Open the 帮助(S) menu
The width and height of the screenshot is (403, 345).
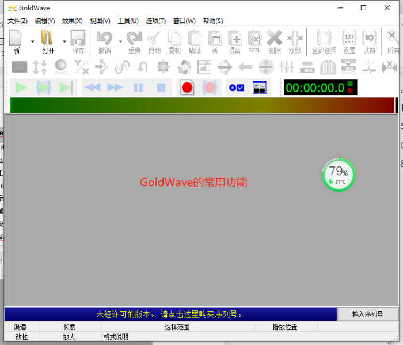coord(213,21)
